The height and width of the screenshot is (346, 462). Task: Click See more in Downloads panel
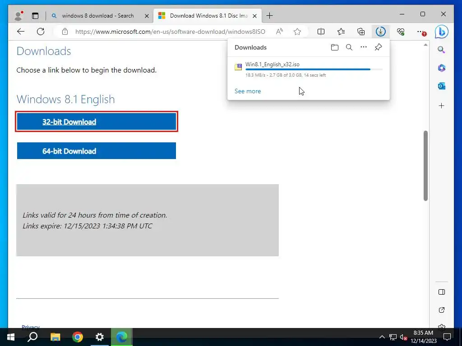[248, 91]
